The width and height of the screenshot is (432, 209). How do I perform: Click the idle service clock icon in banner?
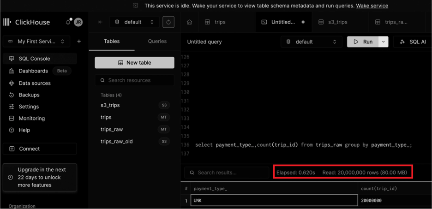pyautogui.click(x=136, y=6)
